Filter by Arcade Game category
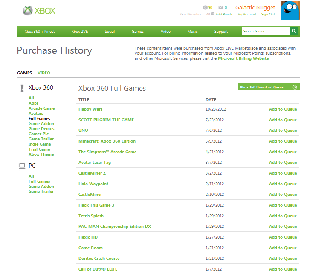 click(x=41, y=108)
